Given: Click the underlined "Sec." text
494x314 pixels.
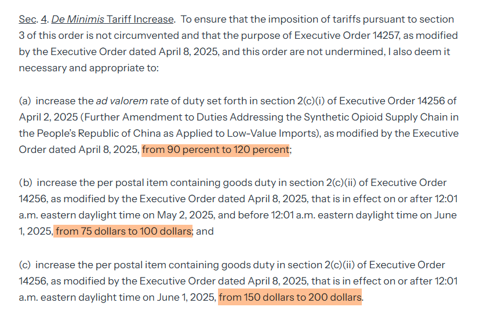Looking at the screenshot, I should click(x=27, y=19).
